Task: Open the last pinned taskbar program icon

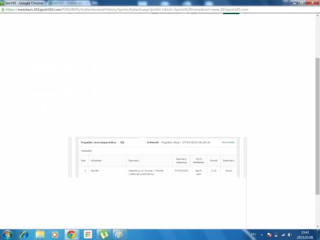Action: (x=119, y=235)
